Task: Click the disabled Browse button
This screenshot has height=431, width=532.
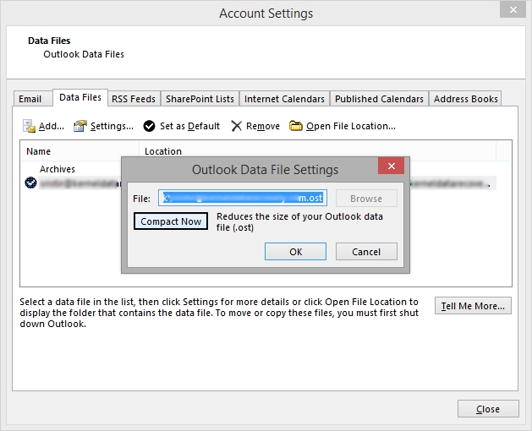Action: click(366, 199)
